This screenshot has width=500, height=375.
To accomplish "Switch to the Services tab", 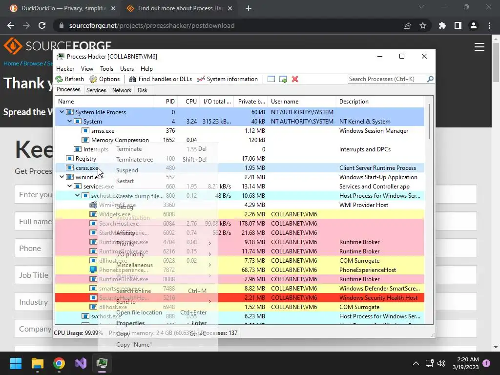I will click(96, 90).
